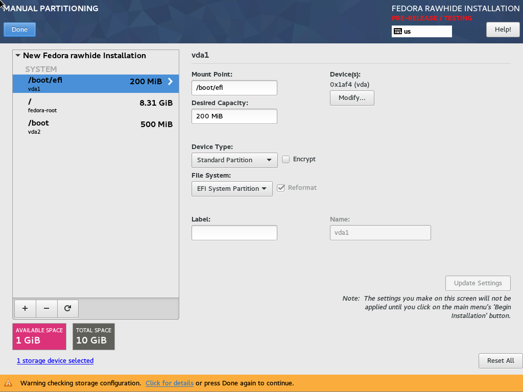
Task: Click the MANUAL PARTITIONING title
Action: tap(51, 8)
